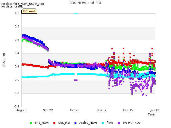Toggle the fPAR legend entry
The height and width of the screenshot is (128, 171).
point(107,123)
